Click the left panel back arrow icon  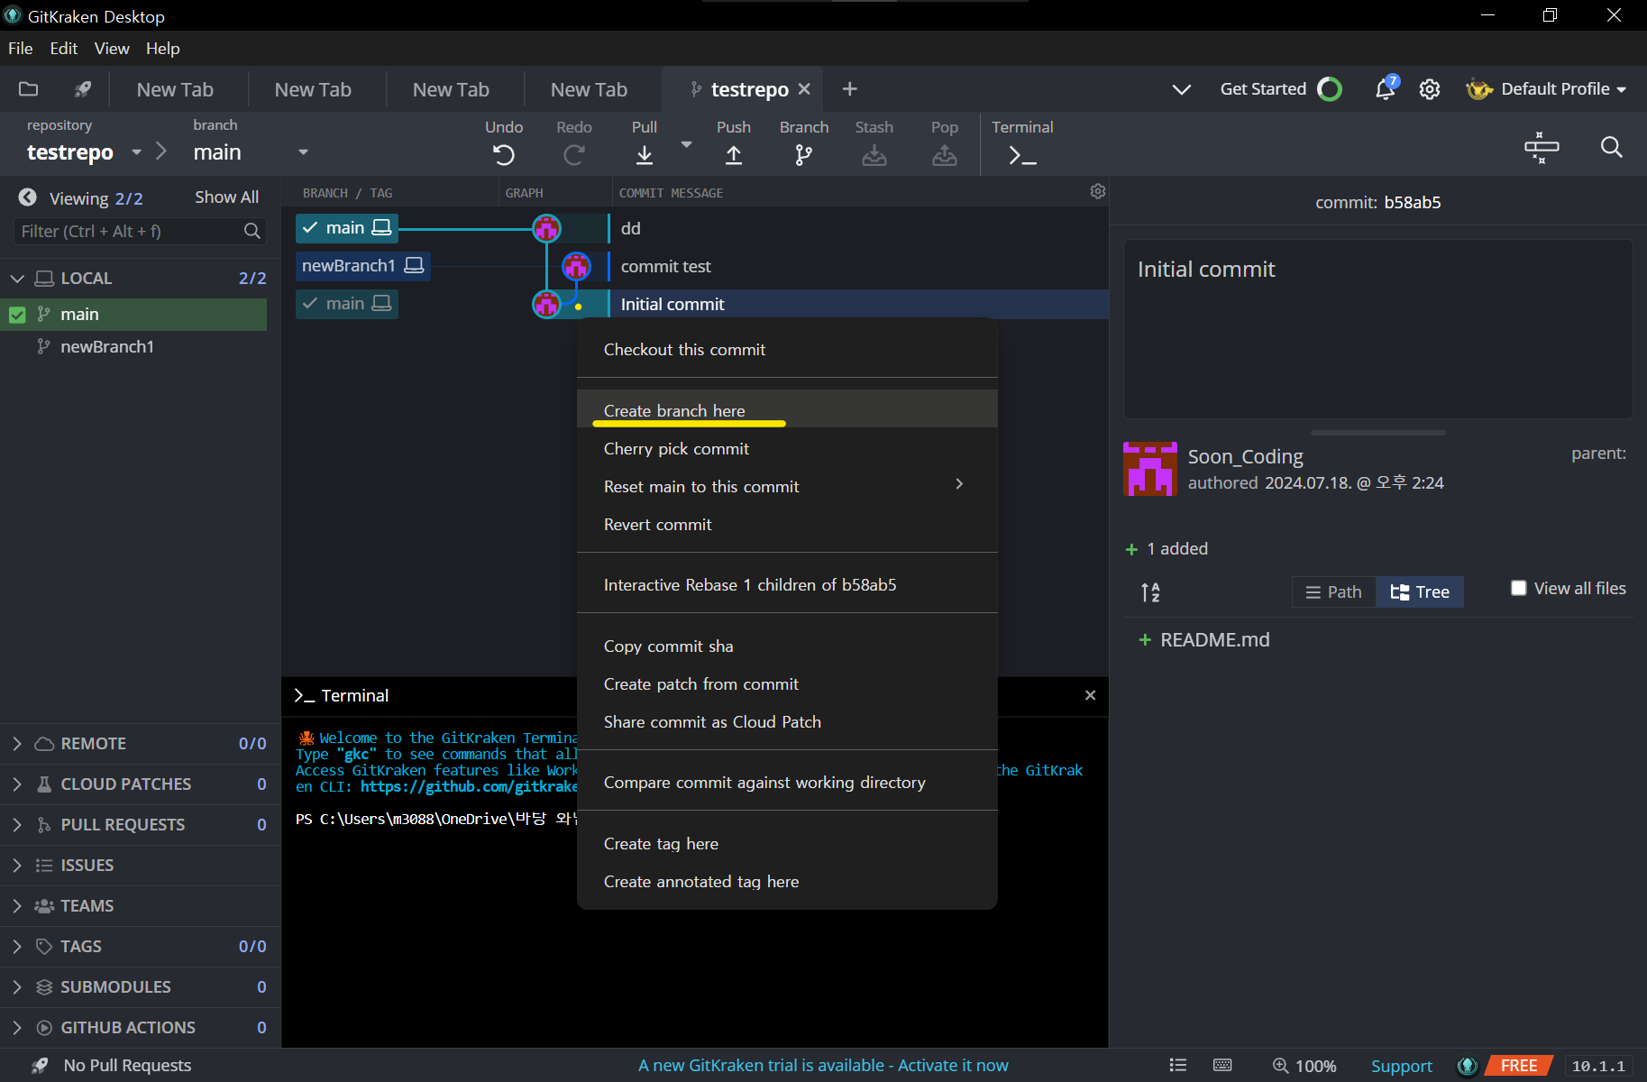[28, 197]
